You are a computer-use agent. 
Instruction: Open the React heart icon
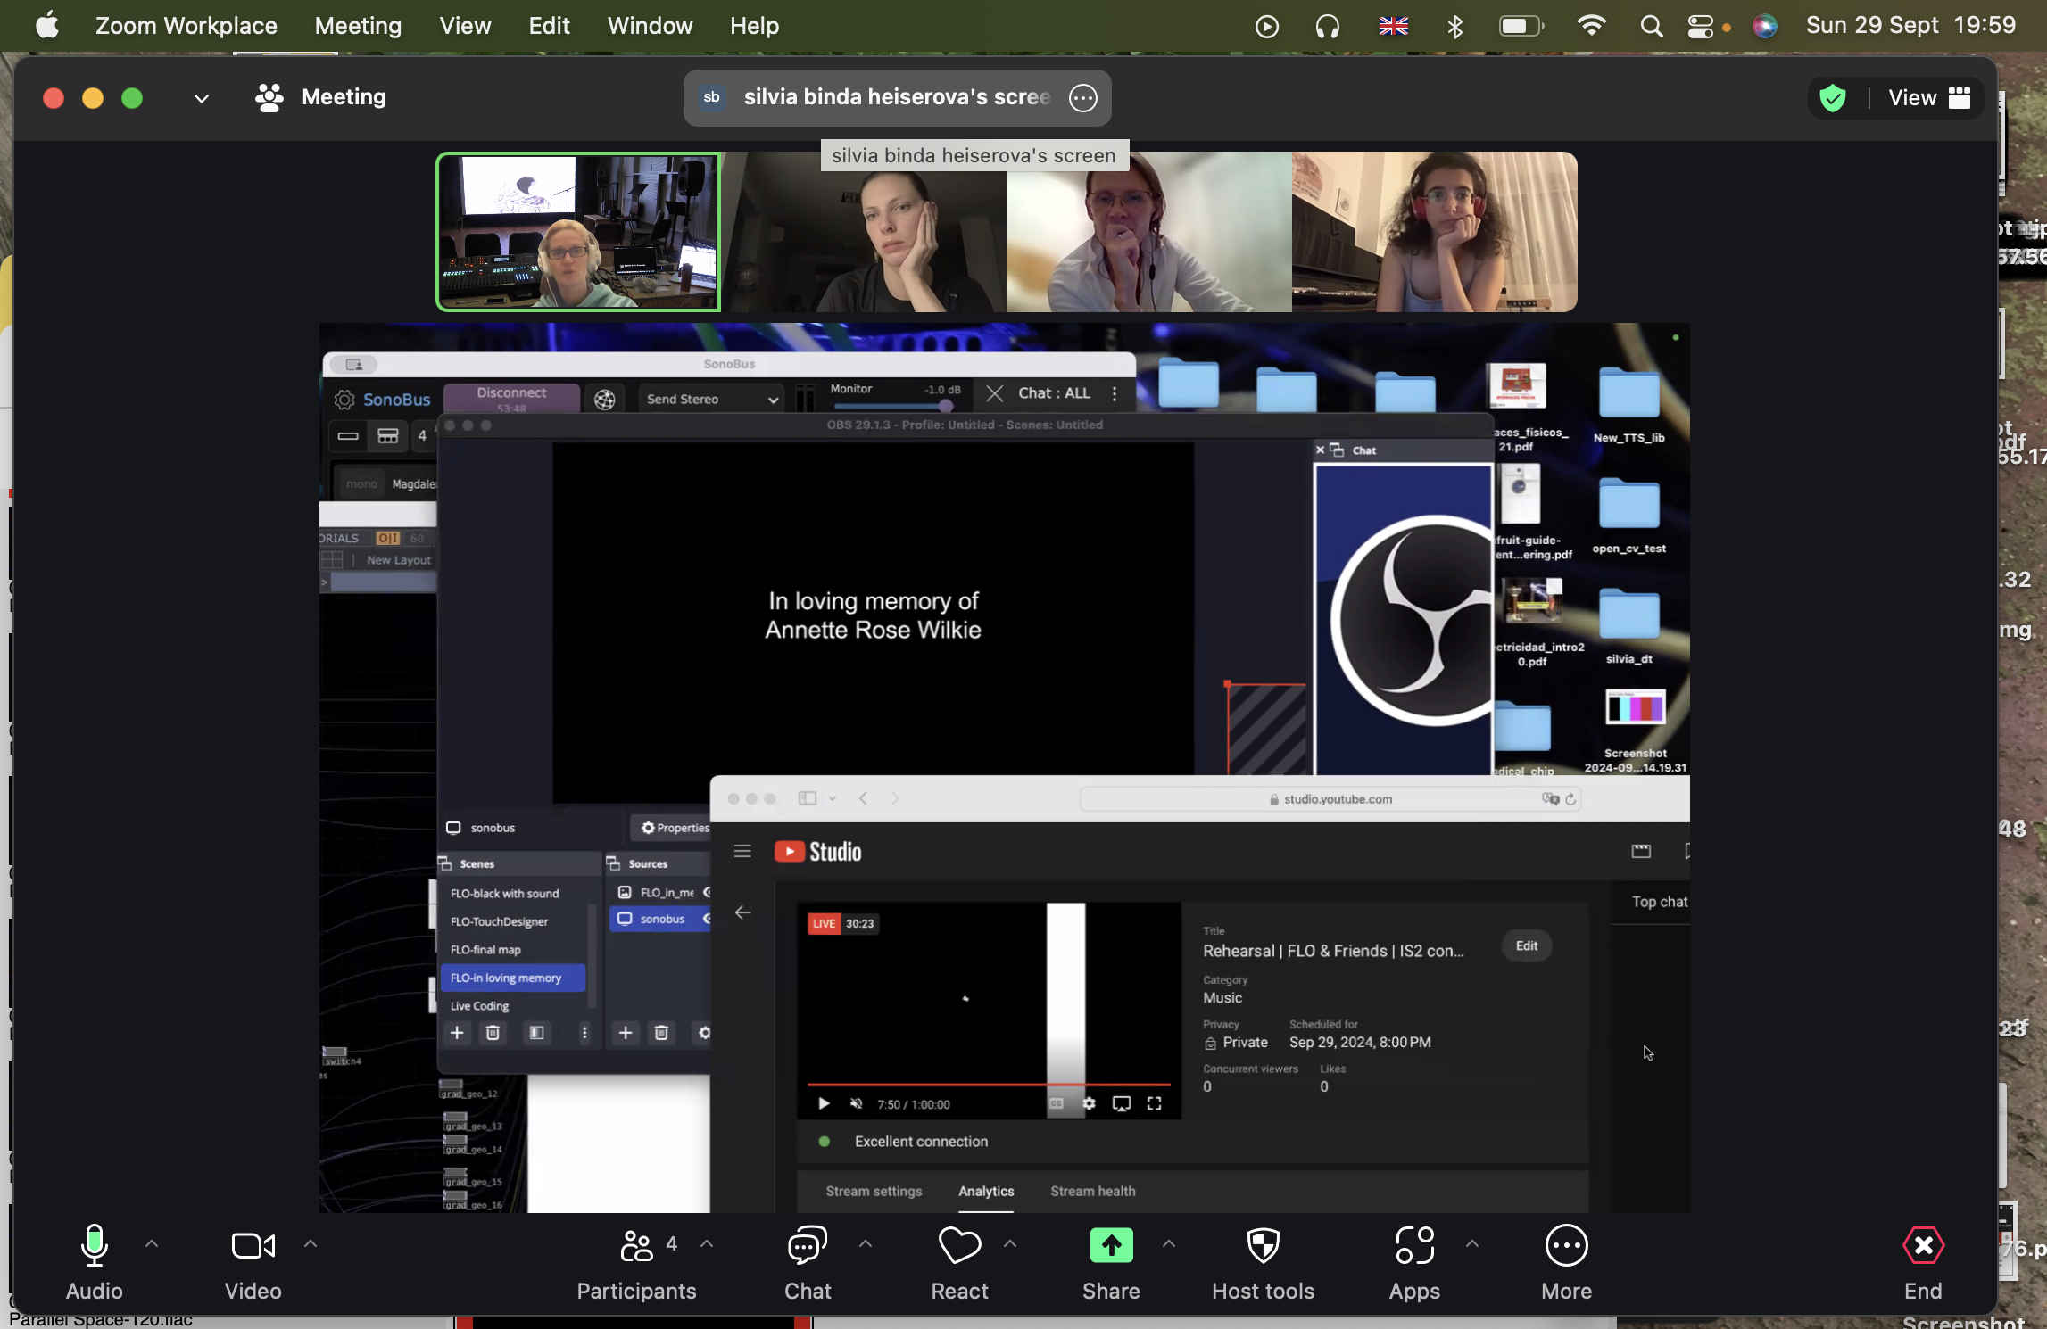[959, 1246]
